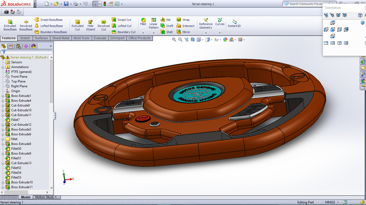The height and width of the screenshot is (205, 366).
Task: Click the Search Community Forum field
Action: click(306, 4)
